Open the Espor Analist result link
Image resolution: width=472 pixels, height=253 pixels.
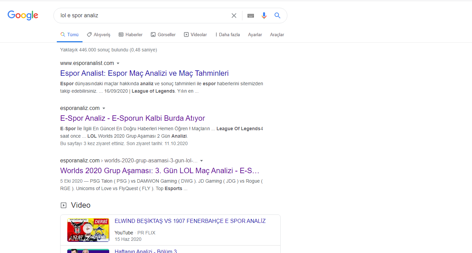pos(144,73)
